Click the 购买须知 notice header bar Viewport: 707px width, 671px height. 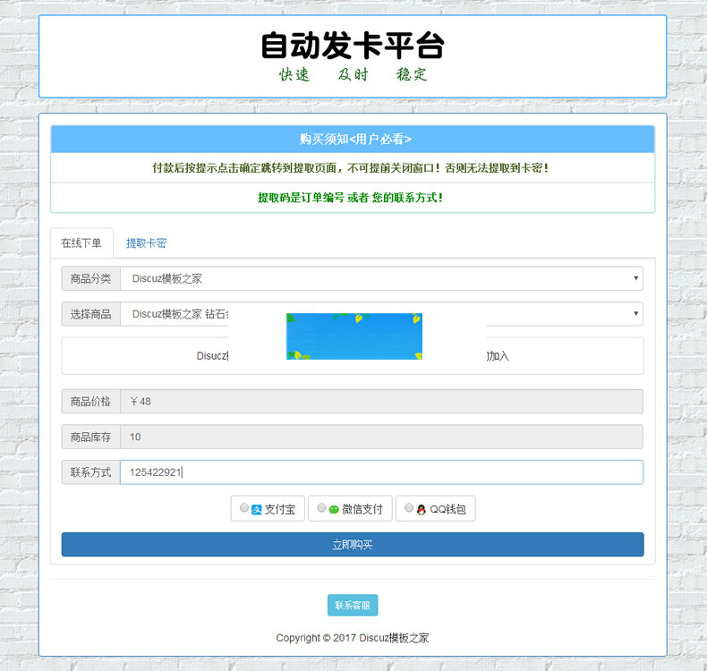pyautogui.click(x=353, y=140)
